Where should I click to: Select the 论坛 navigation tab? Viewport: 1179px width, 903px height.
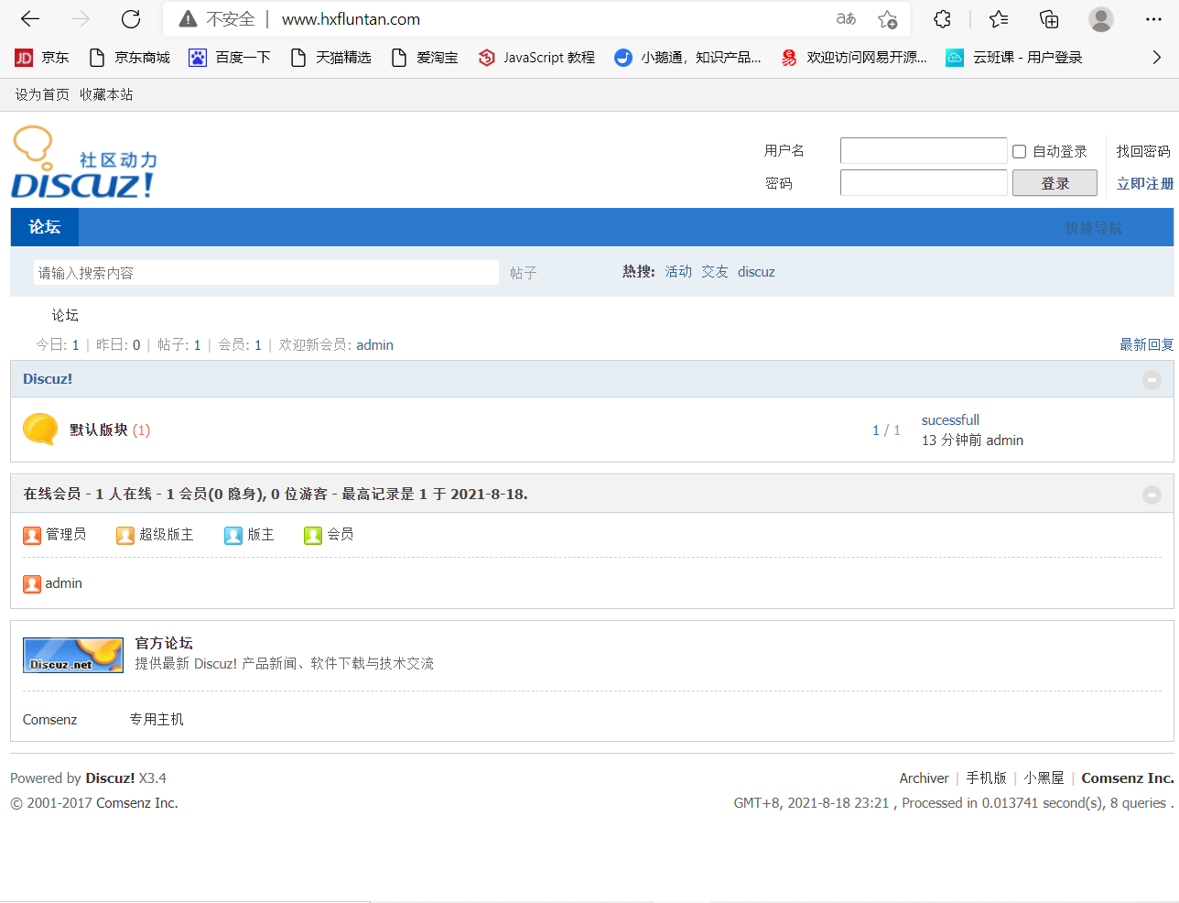(45, 227)
